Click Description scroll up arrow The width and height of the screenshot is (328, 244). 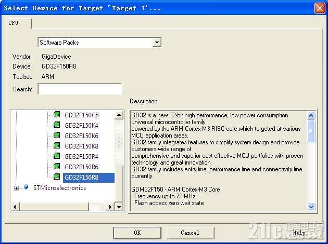point(311,115)
